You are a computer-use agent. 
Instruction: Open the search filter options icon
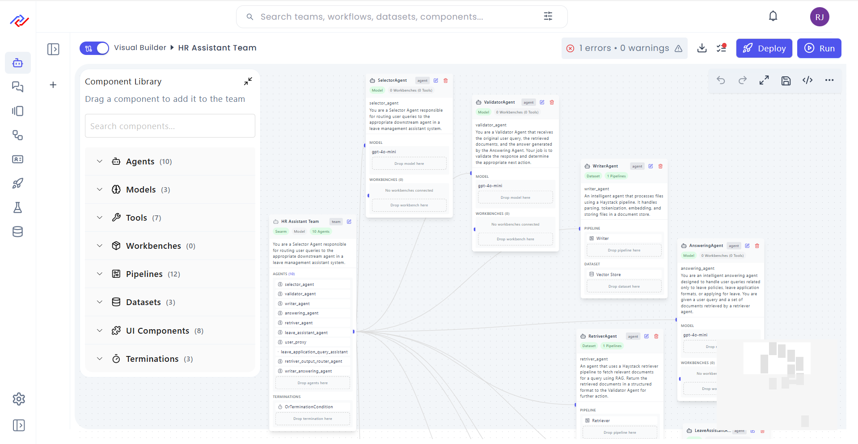click(548, 17)
